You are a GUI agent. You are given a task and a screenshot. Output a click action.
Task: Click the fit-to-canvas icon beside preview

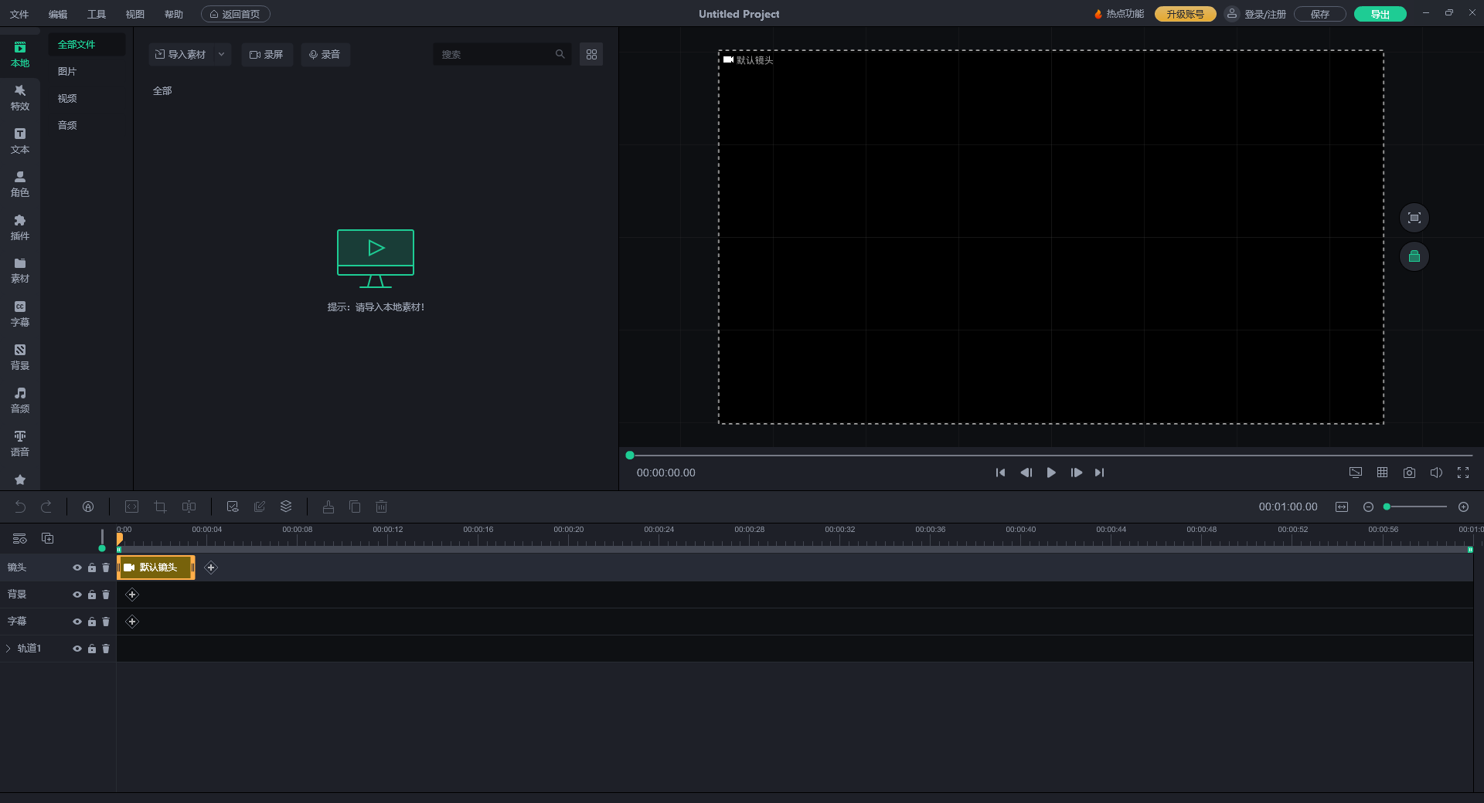click(1414, 218)
